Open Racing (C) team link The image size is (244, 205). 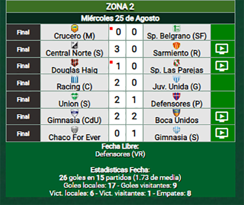pyautogui.click(x=74, y=87)
